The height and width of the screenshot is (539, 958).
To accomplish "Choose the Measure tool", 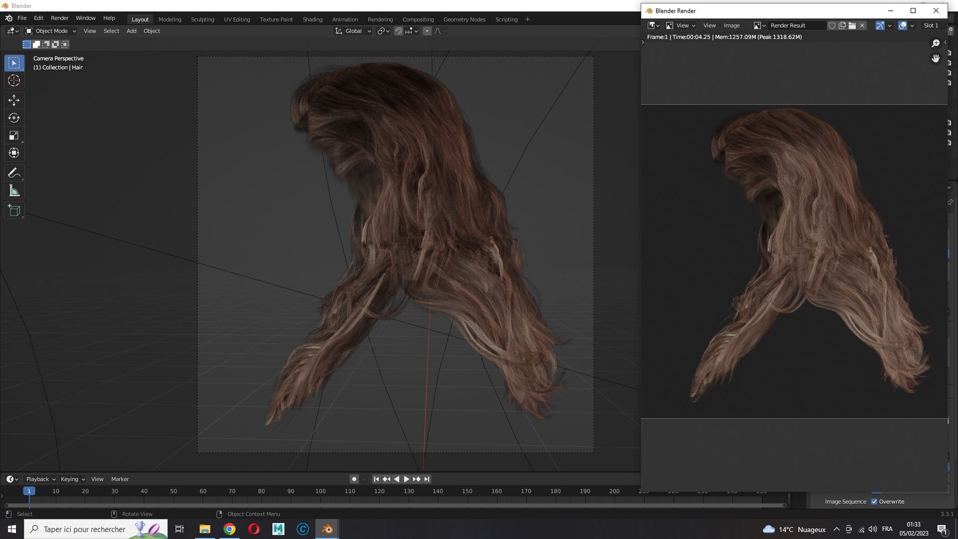I will click(14, 191).
